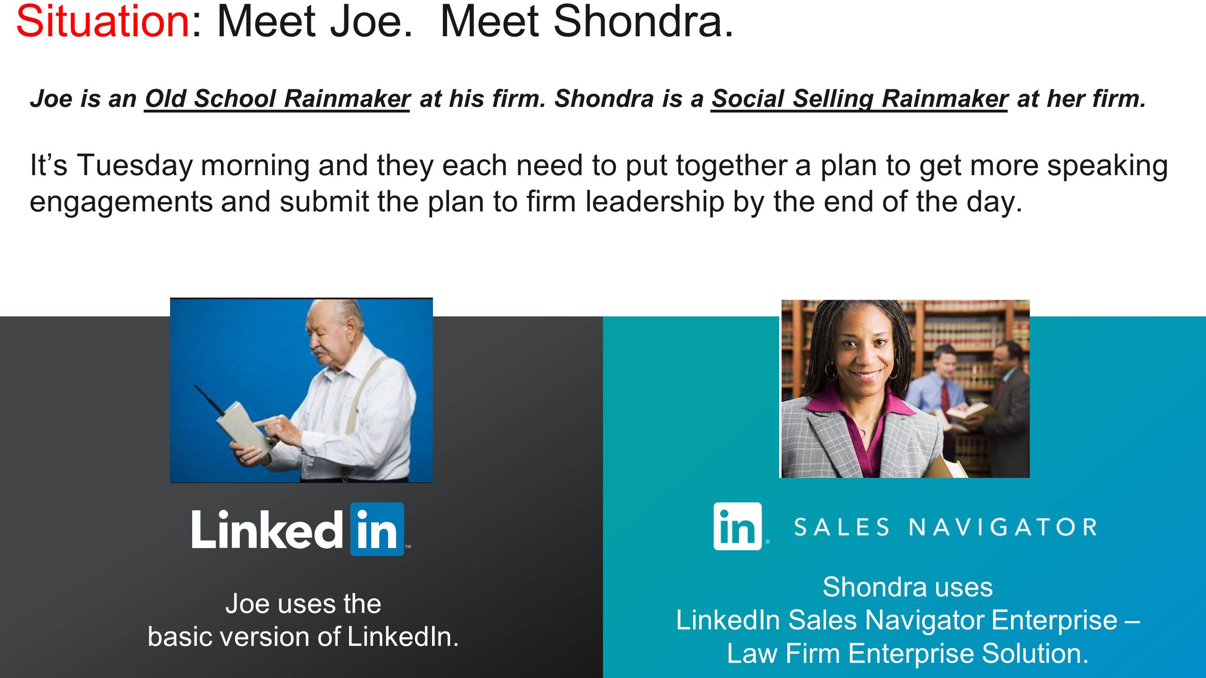Select the photo of Shondra
The height and width of the screenshot is (678, 1206).
(905, 389)
